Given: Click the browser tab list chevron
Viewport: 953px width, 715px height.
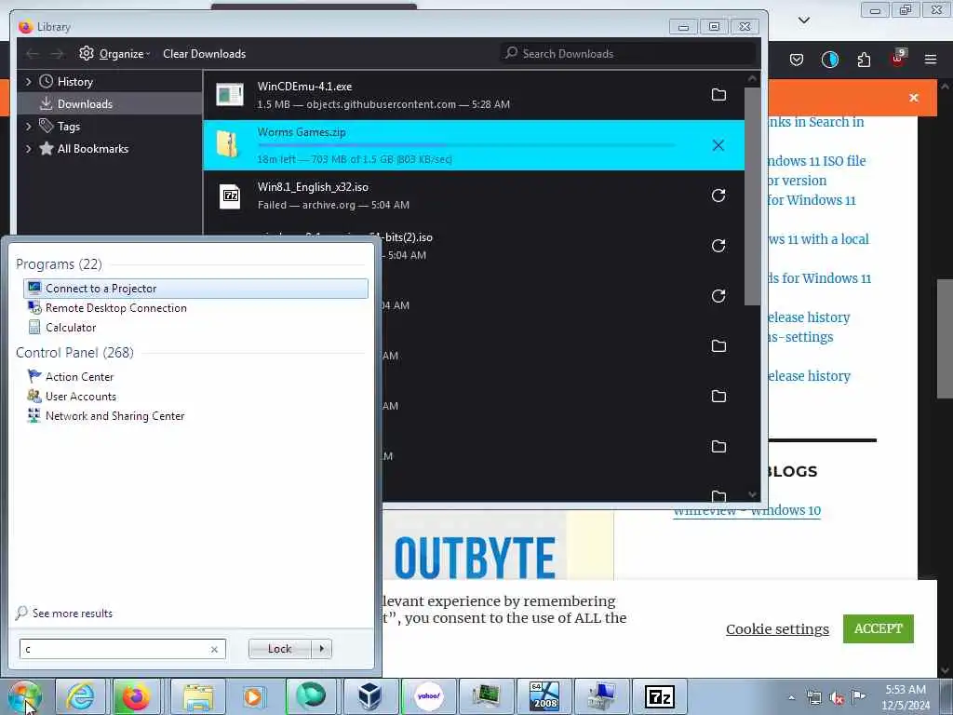Looking at the screenshot, I should pos(803,20).
